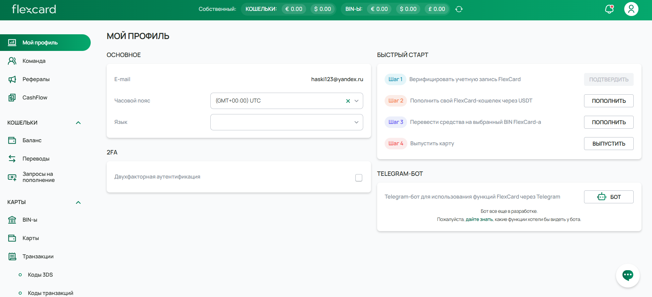Collapse the КАРТЫ section

coord(78,202)
